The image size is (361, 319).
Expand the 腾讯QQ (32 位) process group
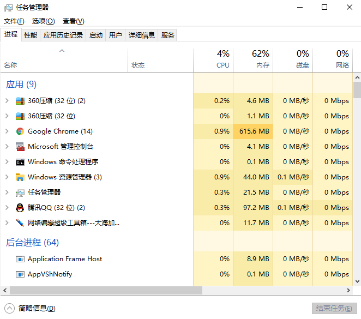(x=7, y=208)
